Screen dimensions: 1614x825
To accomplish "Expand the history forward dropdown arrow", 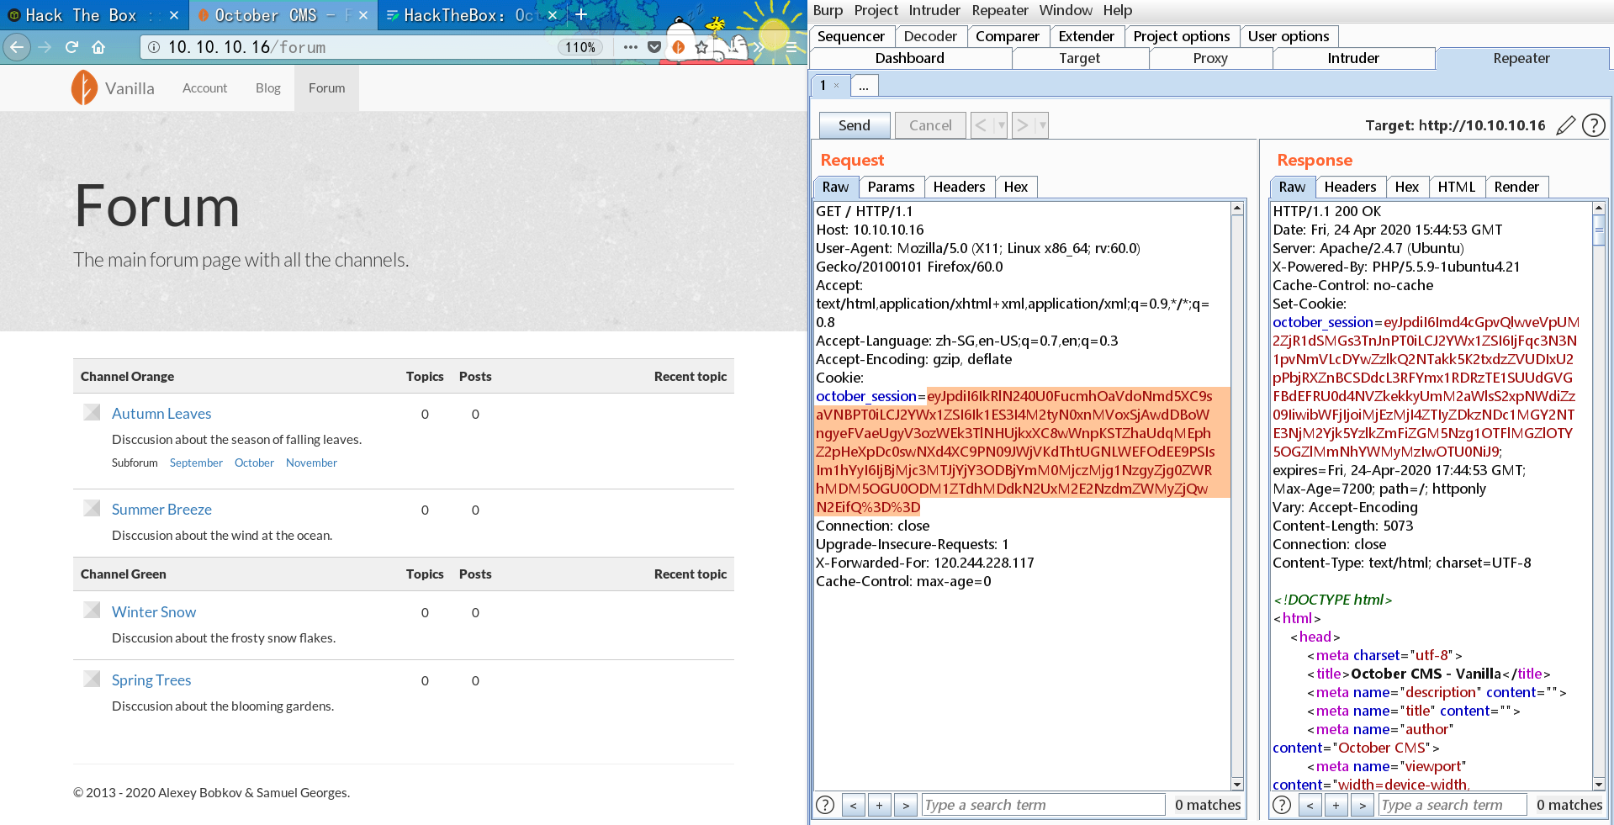I will (1042, 125).
